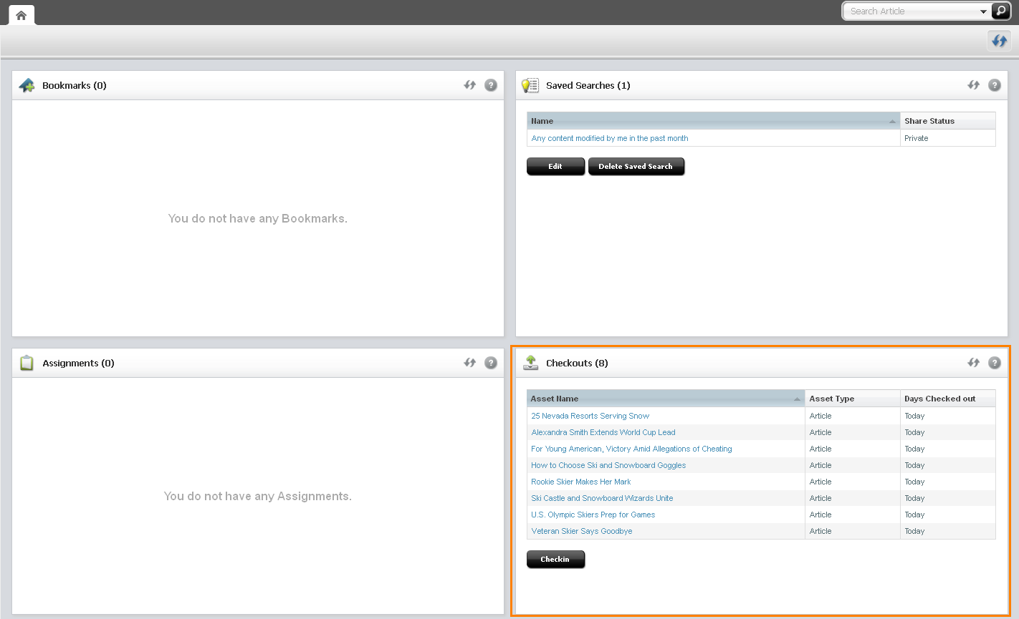Click the Saved Searches lightbulb icon
This screenshot has width=1019, height=619.
[x=530, y=85]
